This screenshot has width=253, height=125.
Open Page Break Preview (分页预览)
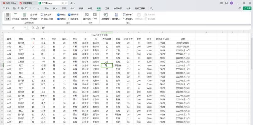[15, 16]
